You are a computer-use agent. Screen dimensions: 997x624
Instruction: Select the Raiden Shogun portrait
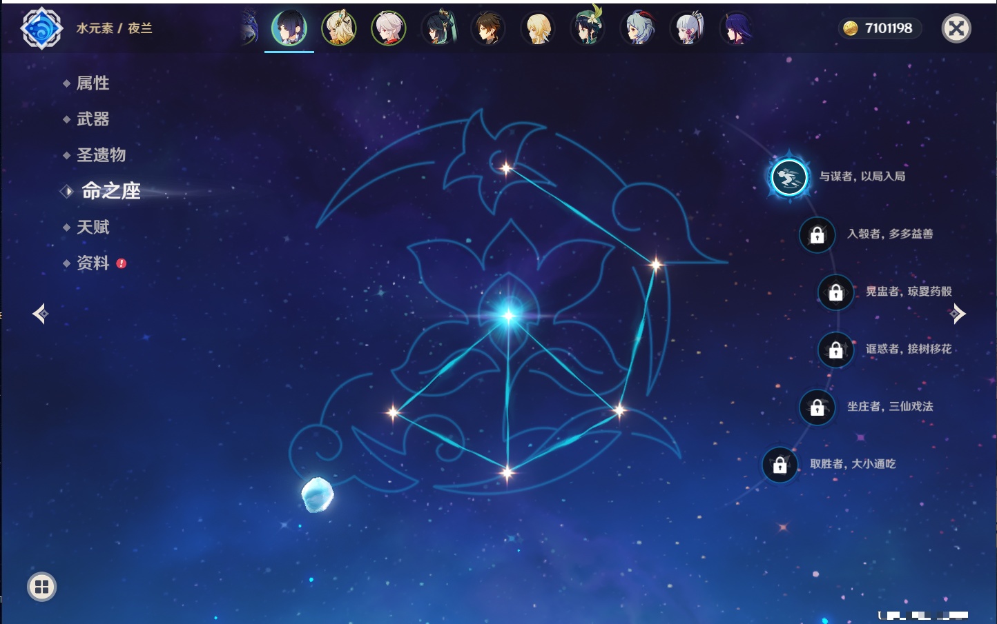coord(737,28)
